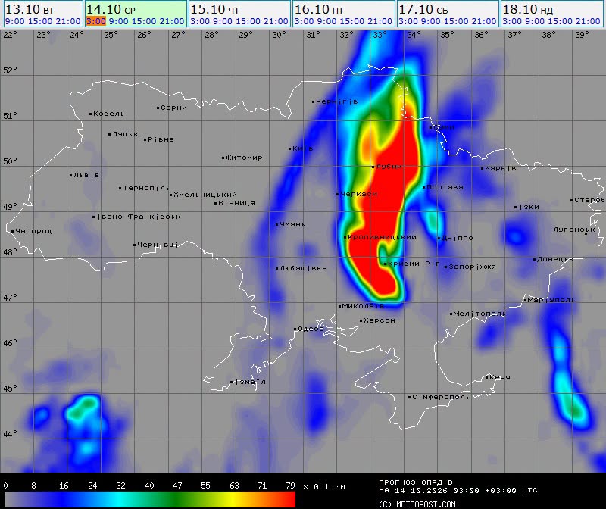The height and width of the screenshot is (509, 606).
Task: Jump to 15:00 on 15.10 чт
Action: click(x=248, y=21)
